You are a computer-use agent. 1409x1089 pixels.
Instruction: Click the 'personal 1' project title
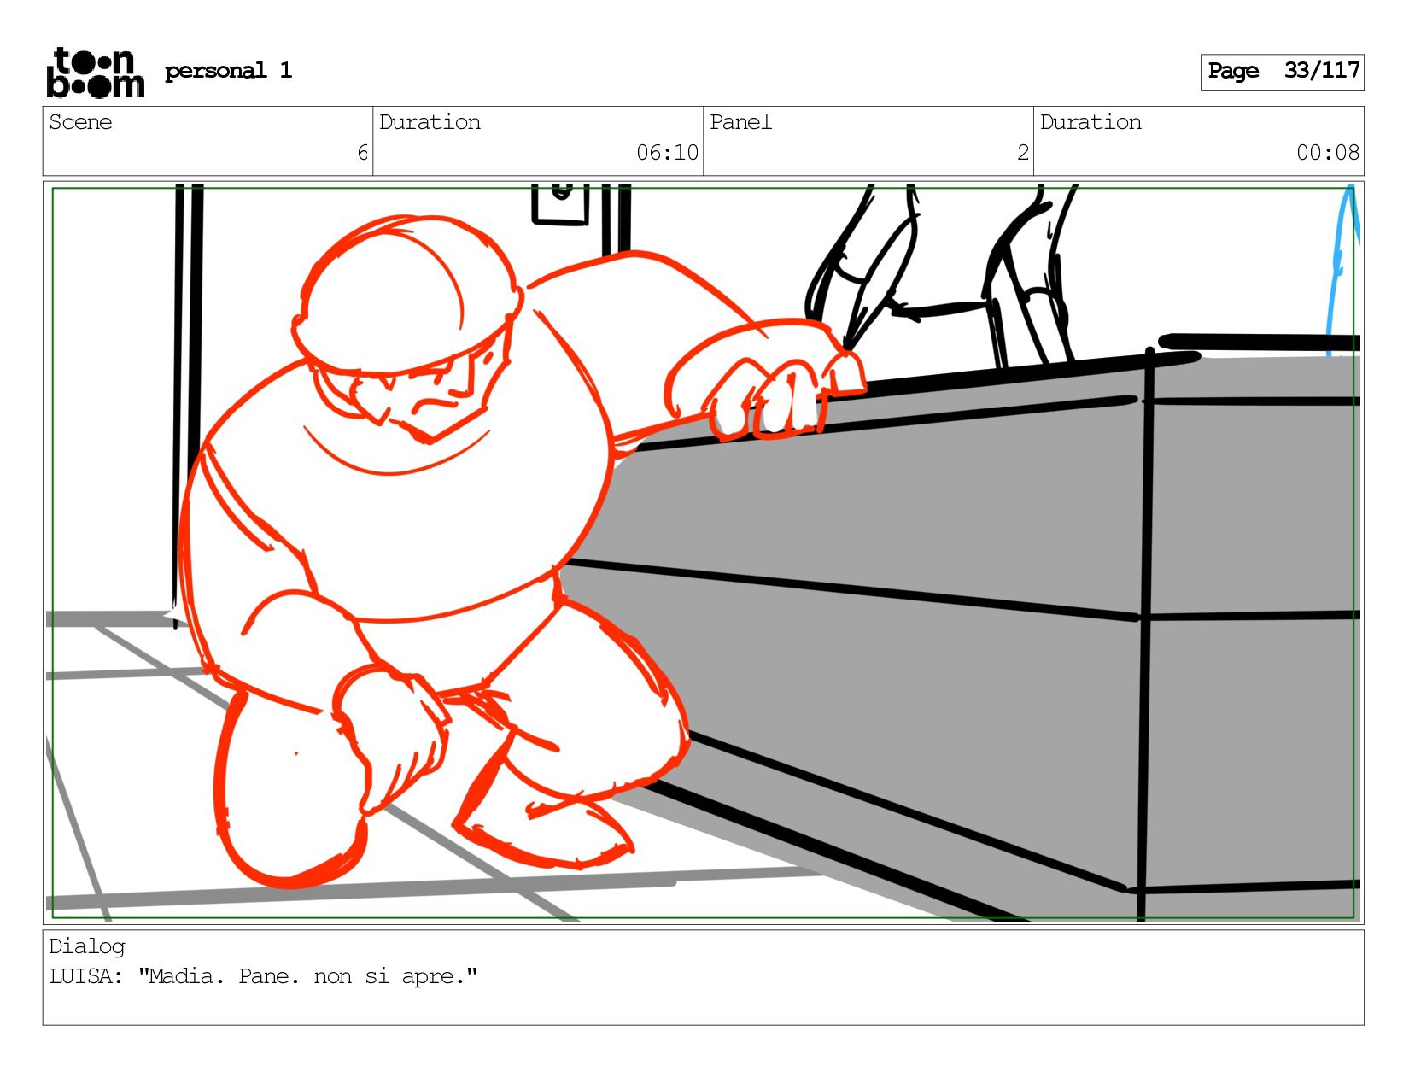(x=228, y=71)
